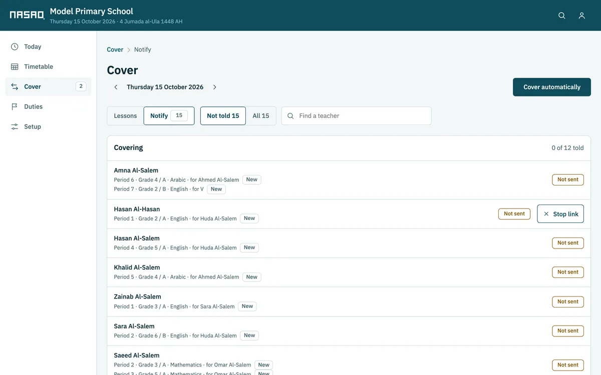
Task: Go to previous day arrow
Action: (x=116, y=87)
